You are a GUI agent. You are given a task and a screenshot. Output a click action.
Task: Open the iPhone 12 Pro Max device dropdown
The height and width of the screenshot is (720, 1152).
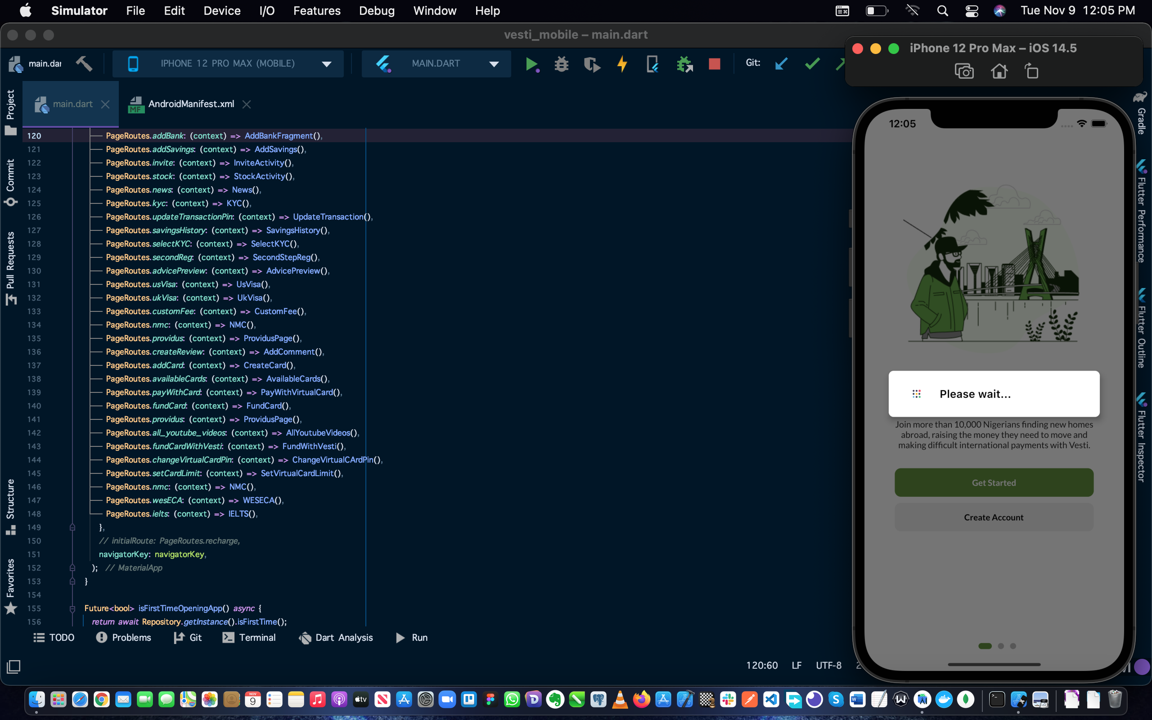click(228, 63)
